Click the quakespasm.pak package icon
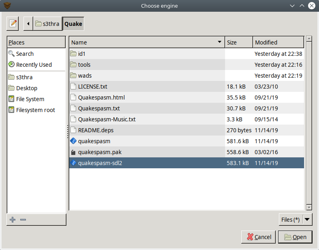 point(73,152)
